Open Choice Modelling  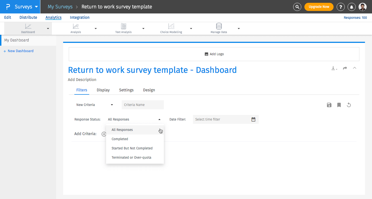171,27
